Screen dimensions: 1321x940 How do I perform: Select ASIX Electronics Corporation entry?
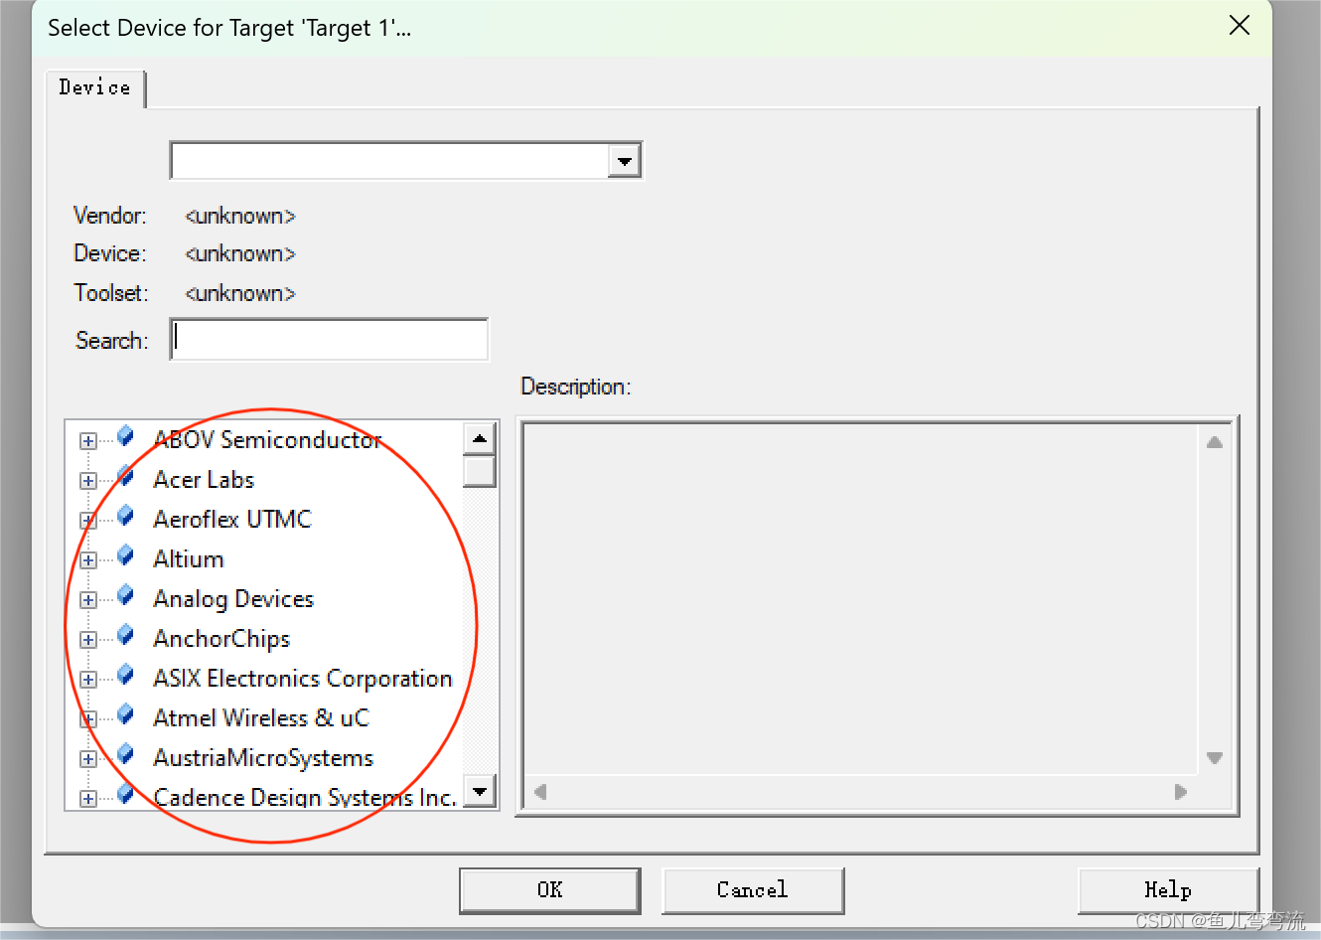(303, 679)
